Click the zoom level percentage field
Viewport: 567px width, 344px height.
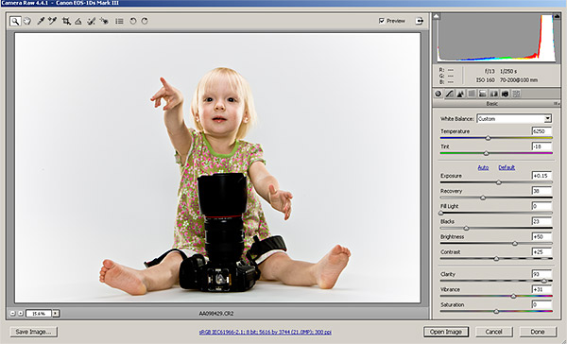39,313
